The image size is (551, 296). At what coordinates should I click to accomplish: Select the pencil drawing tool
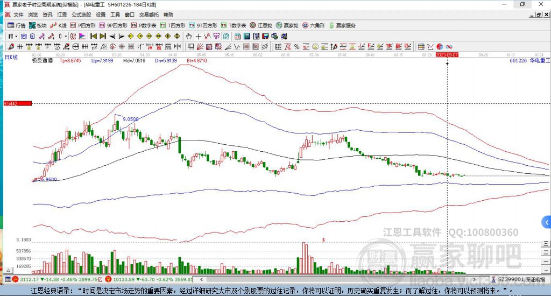pos(11,46)
